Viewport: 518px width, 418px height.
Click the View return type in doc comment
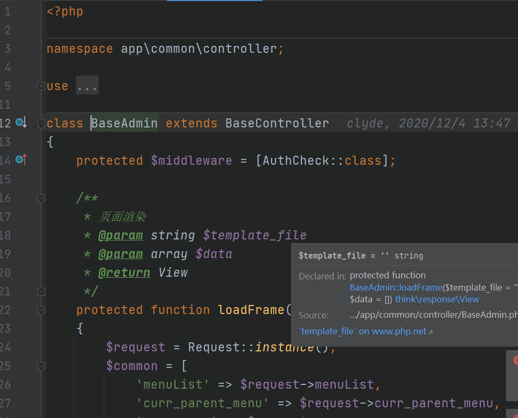(x=173, y=272)
